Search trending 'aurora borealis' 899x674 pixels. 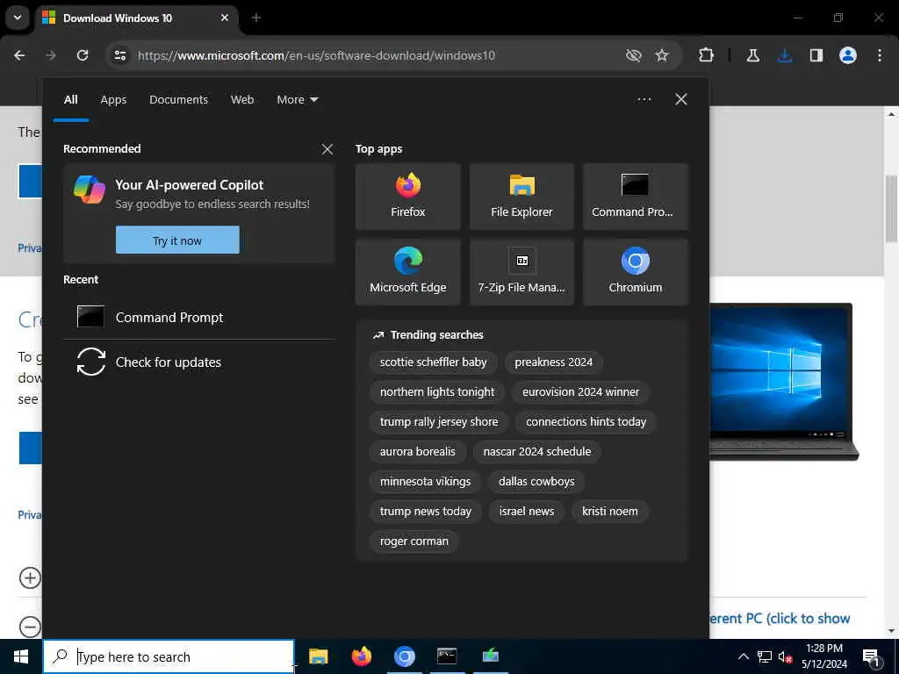pyautogui.click(x=417, y=452)
